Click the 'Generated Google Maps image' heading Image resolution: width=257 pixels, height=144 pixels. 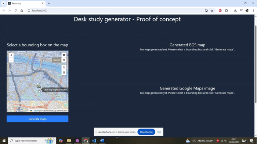pos(187,88)
